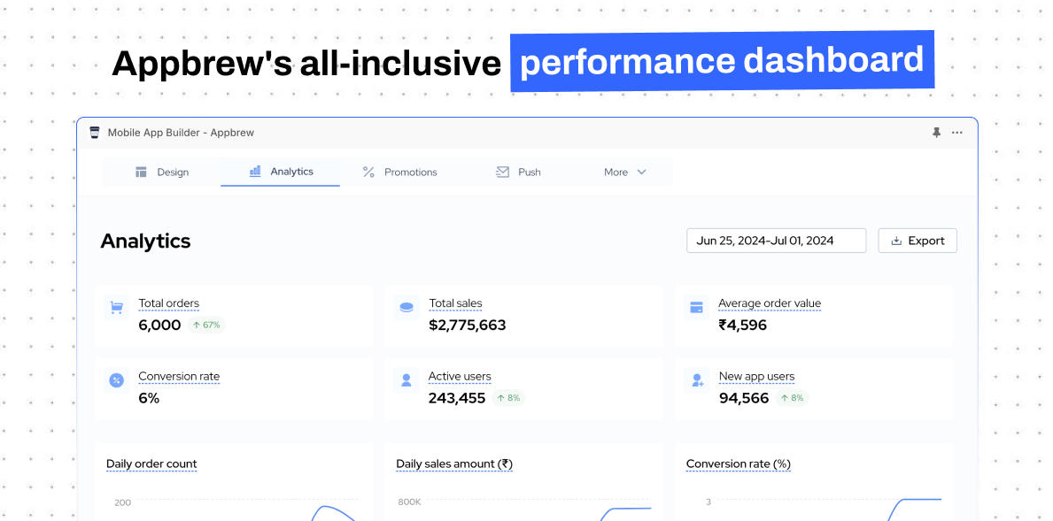Image resolution: width=1053 pixels, height=521 pixels.
Task: Click the 3 axis label on conversion chart
Action: tap(708, 502)
